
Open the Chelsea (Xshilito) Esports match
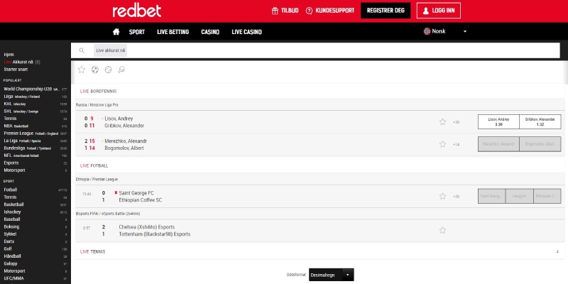[147, 227]
